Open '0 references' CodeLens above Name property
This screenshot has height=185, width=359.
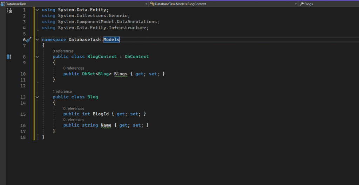click(x=74, y=120)
